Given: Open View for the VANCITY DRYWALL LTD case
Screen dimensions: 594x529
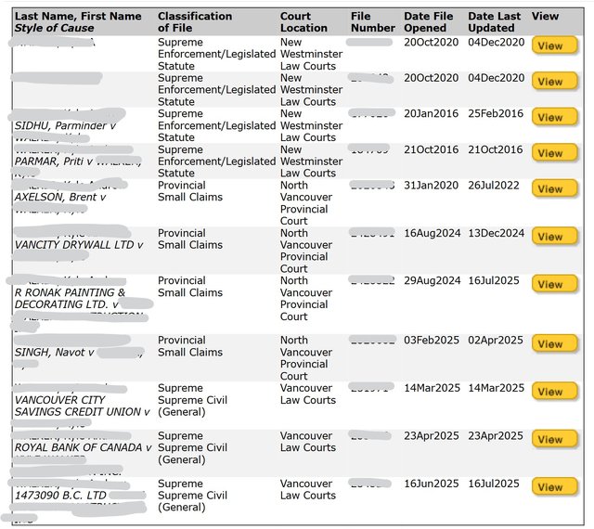Looking at the screenshot, I should pos(555,237).
